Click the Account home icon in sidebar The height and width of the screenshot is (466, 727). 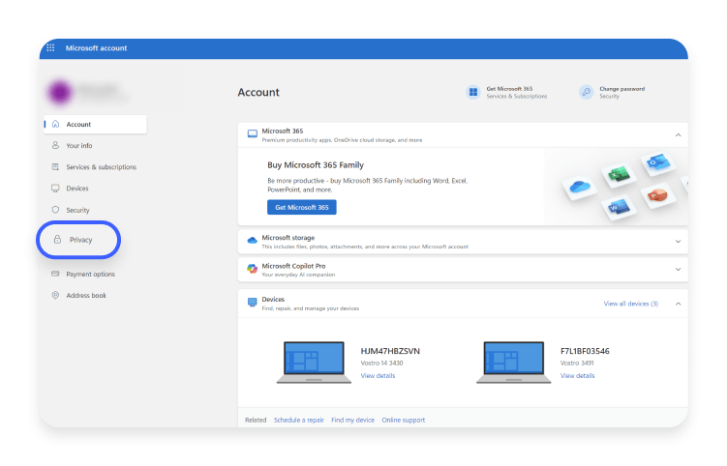[x=55, y=124]
